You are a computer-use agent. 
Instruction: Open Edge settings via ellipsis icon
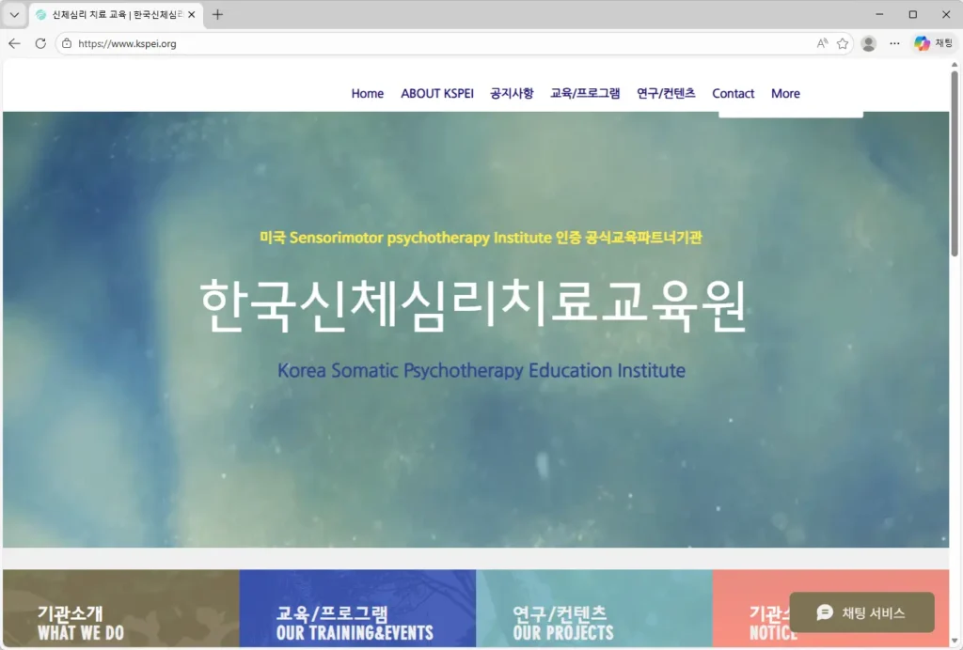(893, 43)
